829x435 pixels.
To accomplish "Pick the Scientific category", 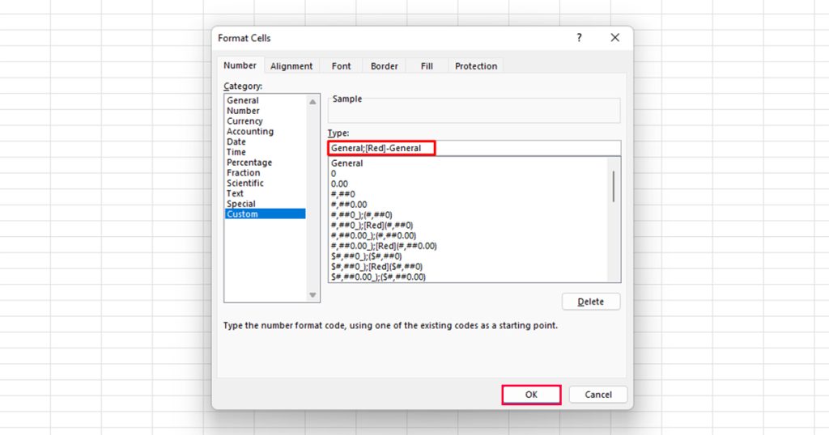I will [244, 184].
